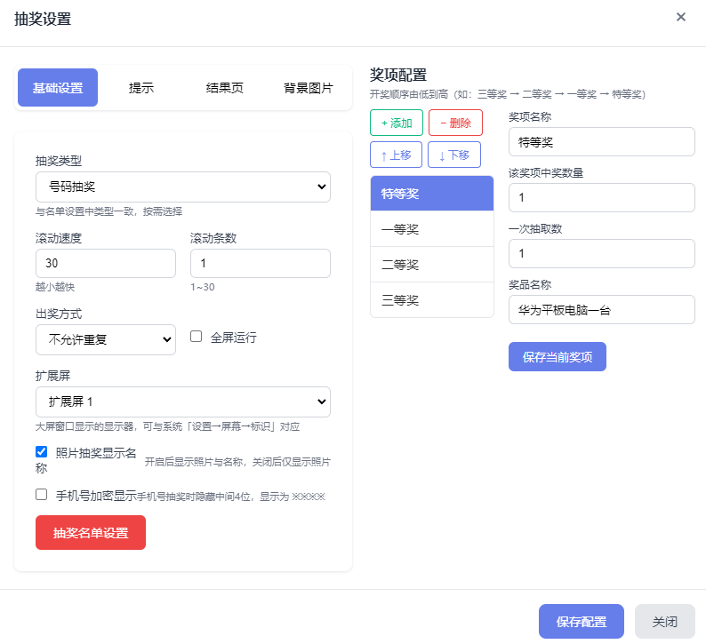The image size is (706, 644).
Task: Switch to the 基础设置 tab
Action: [58, 88]
